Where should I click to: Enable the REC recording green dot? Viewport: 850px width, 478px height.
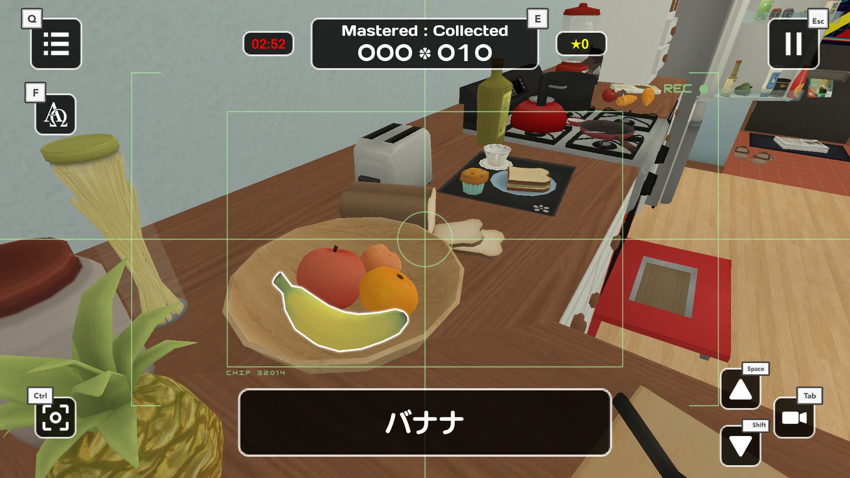(x=706, y=89)
